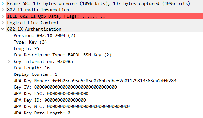Select the Type: Key (3) field

click(30, 42)
